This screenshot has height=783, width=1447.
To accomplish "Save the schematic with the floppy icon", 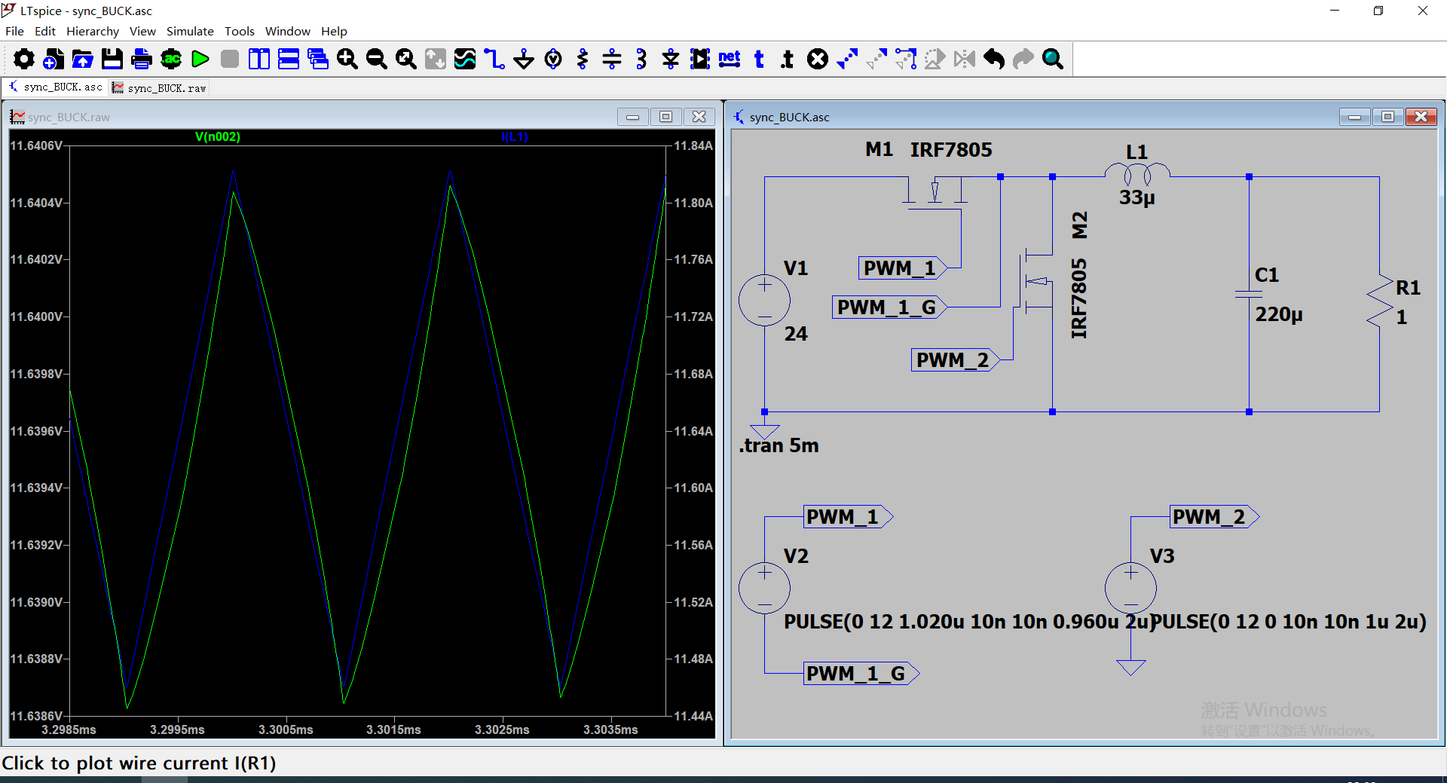I will 112,59.
